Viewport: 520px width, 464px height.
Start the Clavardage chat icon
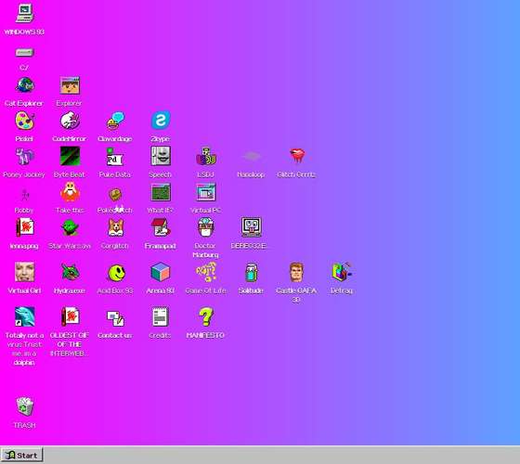pyautogui.click(x=115, y=121)
